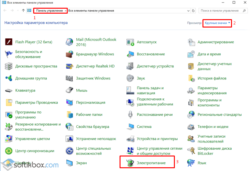Click the Диспетчер устройств icon
The image size is (250, 171).
point(130,66)
